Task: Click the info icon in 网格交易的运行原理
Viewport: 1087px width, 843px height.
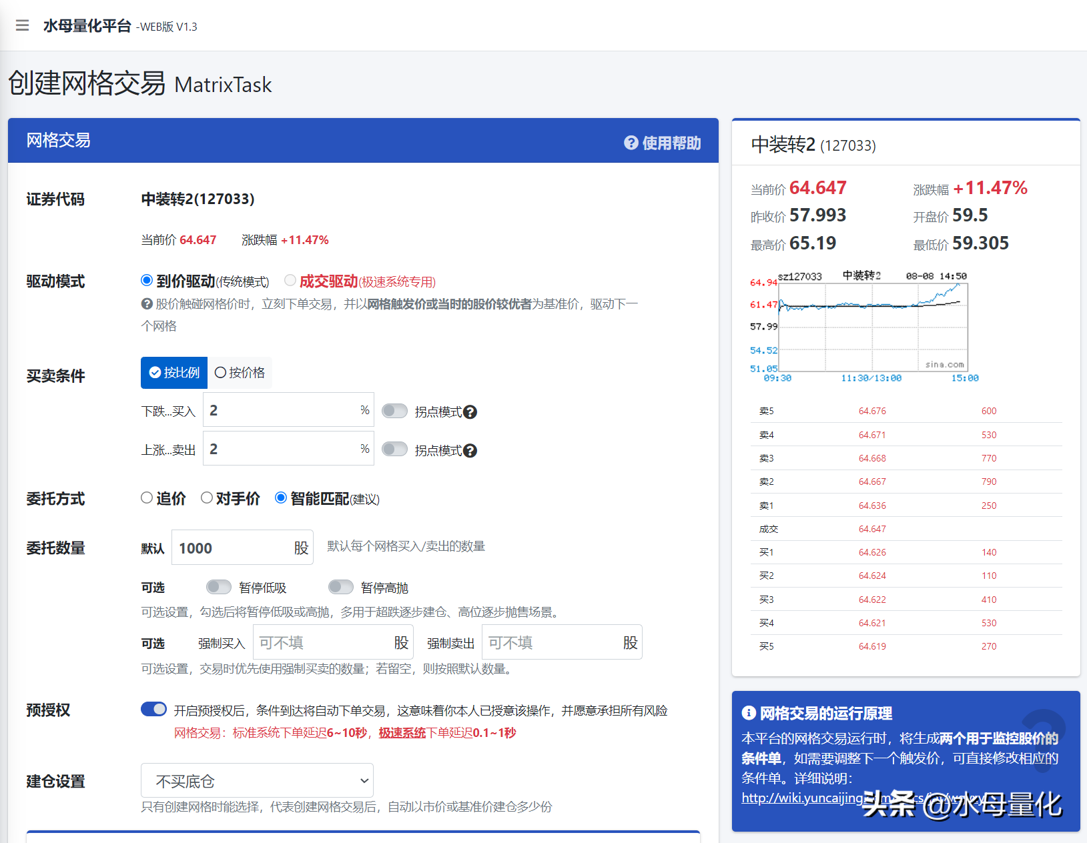Action: coord(749,713)
